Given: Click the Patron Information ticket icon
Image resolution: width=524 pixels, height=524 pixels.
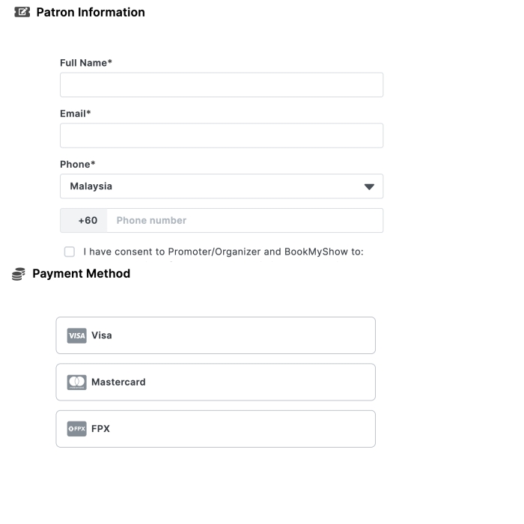Looking at the screenshot, I should pos(22,12).
